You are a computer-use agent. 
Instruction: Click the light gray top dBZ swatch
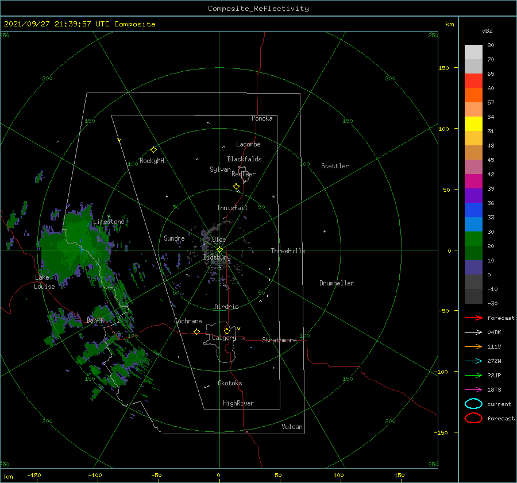click(473, 52)
